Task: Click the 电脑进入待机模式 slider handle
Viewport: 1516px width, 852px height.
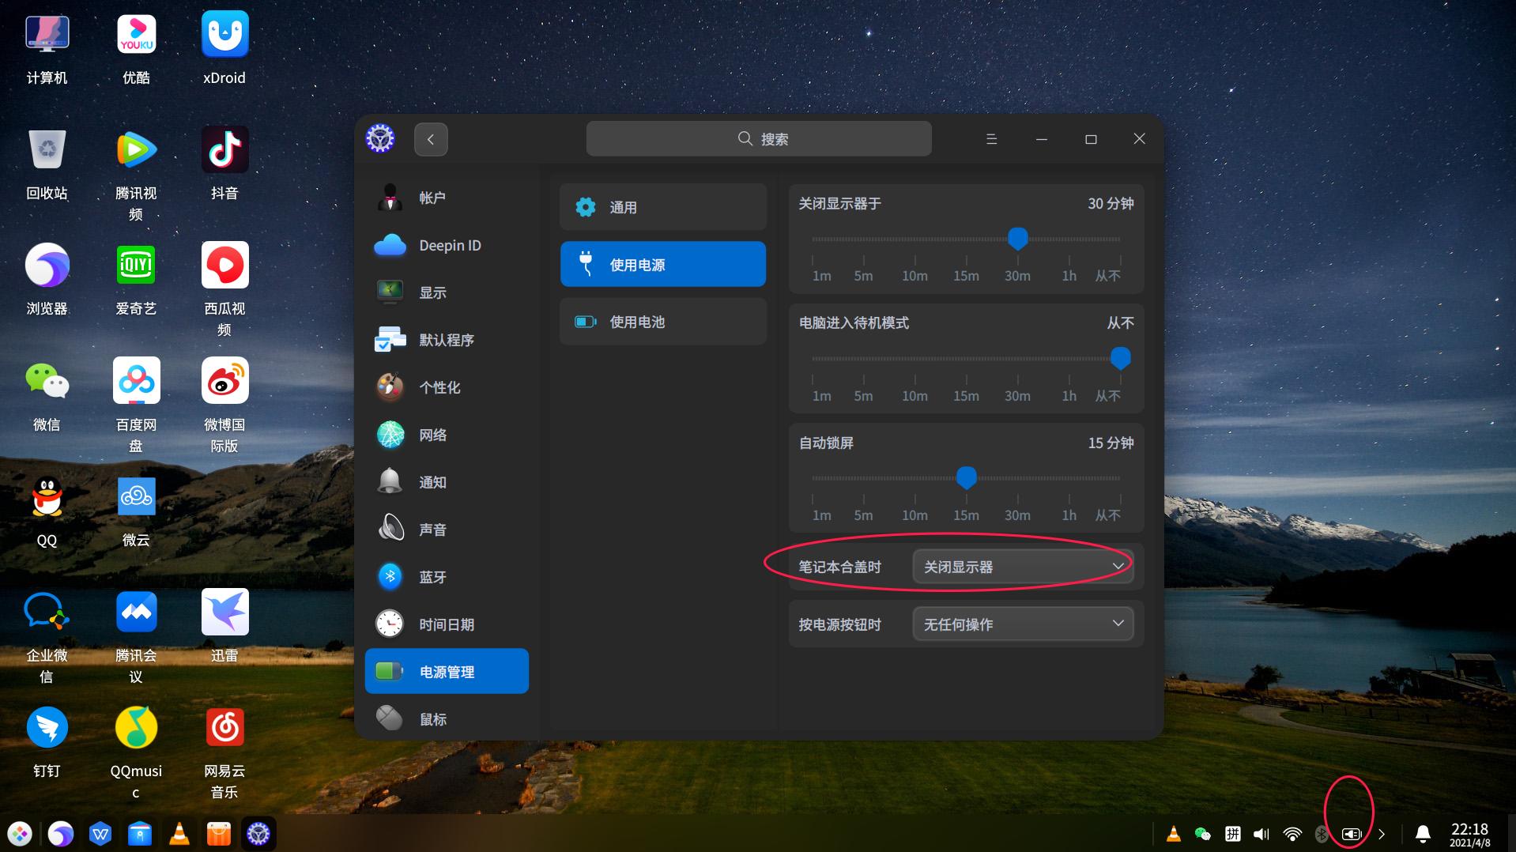Action: (x=1120, y=358)
